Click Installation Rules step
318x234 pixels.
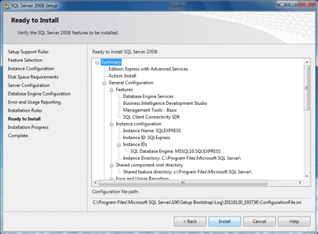tap(25, 110)
